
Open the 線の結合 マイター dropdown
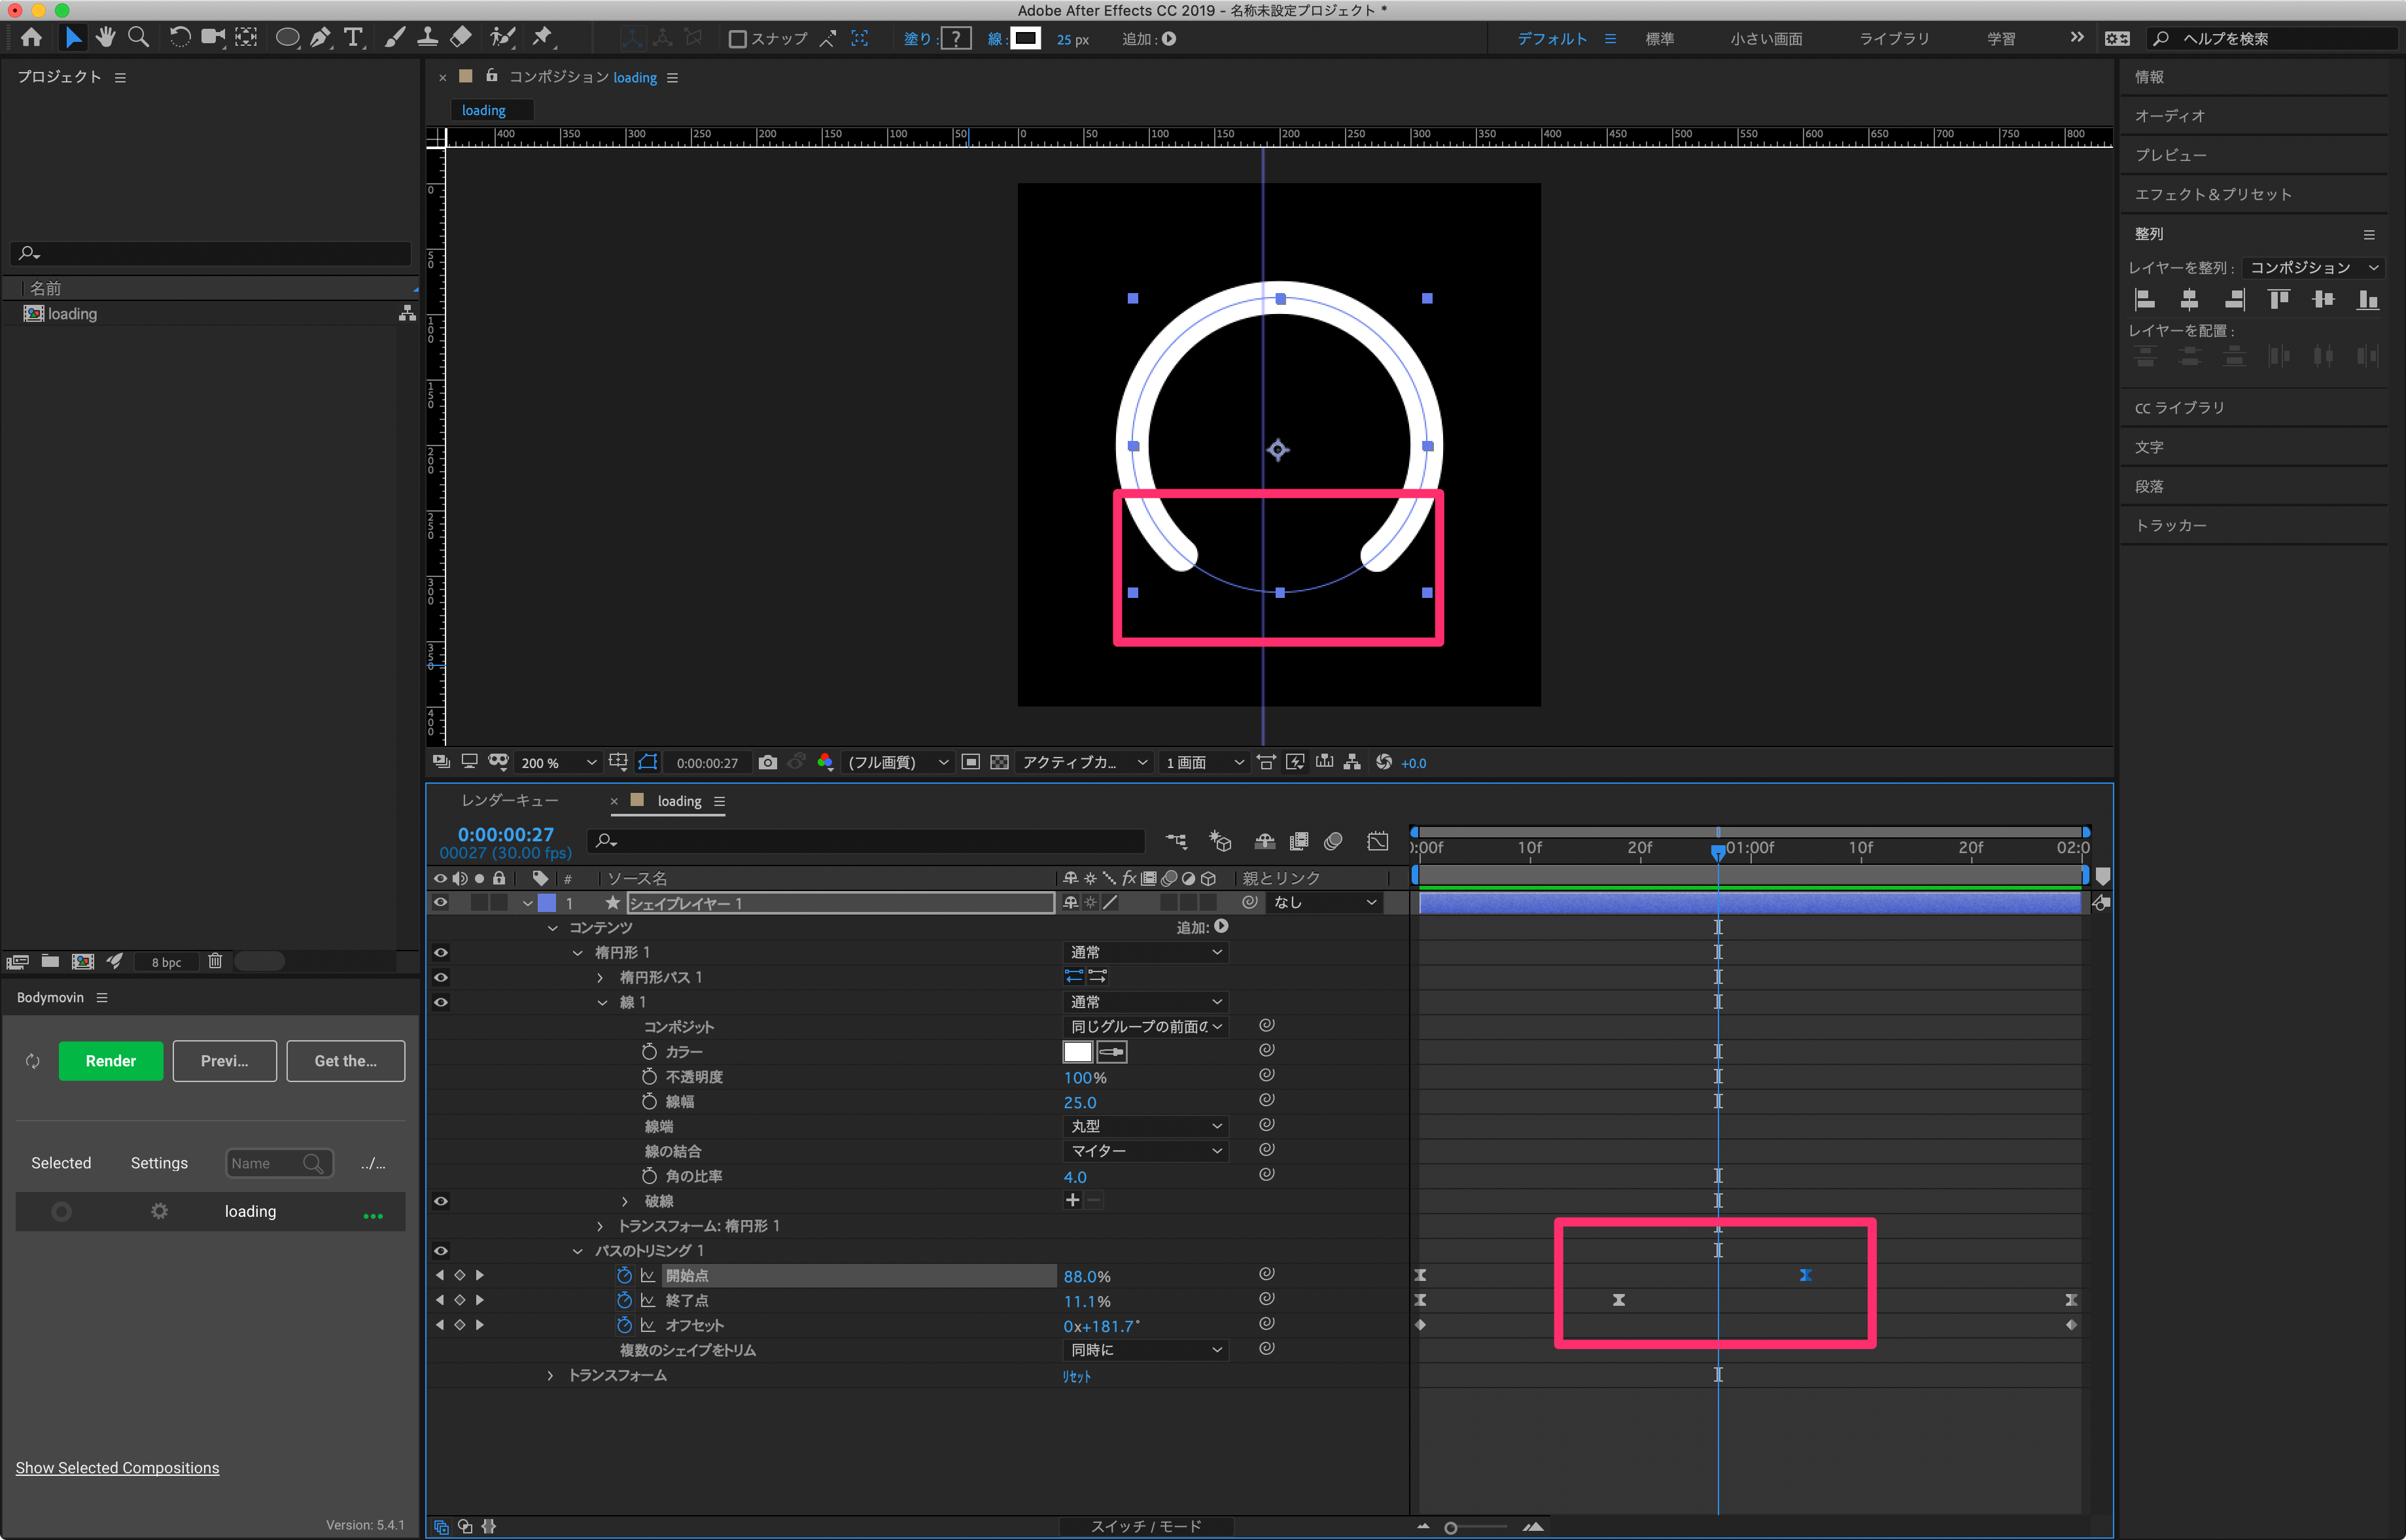pyautogui.click(x=1146, y=1152)
